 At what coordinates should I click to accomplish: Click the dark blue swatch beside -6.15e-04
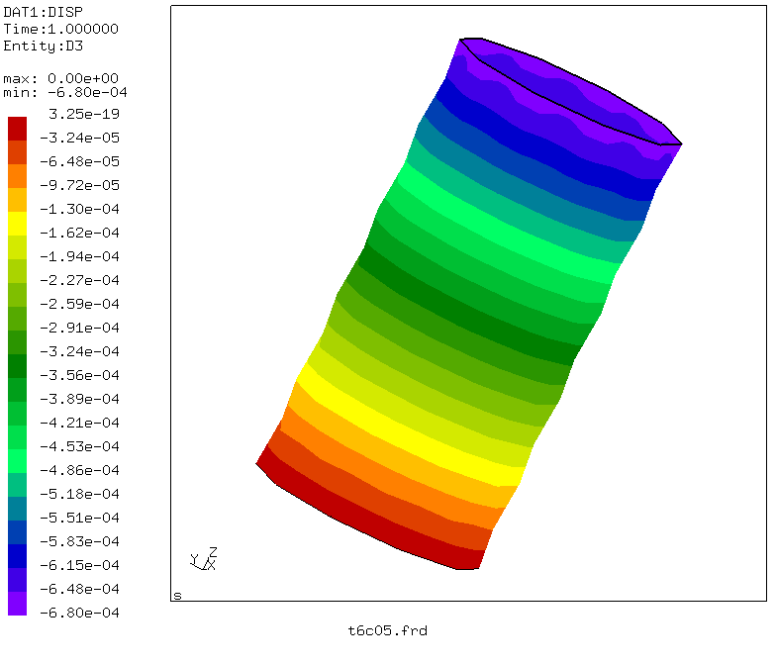18,556
